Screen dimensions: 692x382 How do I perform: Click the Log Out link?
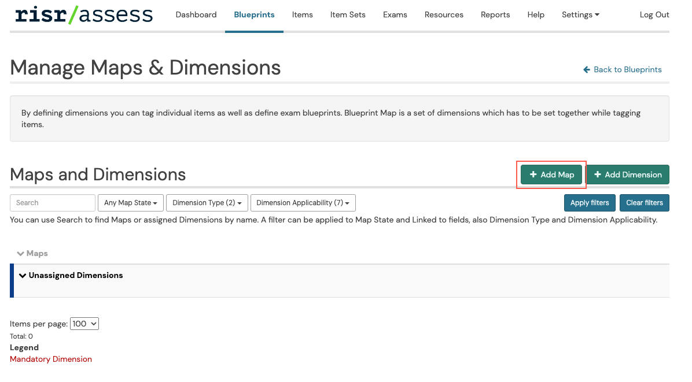point(654,15)
